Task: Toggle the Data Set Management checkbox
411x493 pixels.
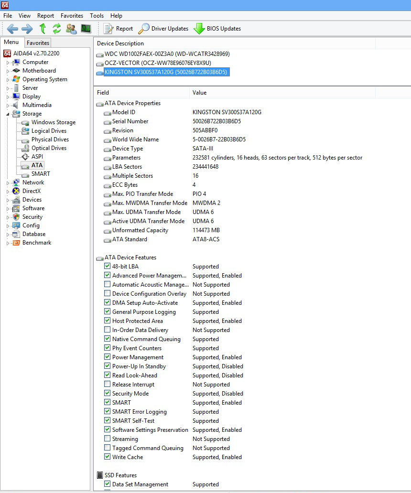Action: [107, 484]
